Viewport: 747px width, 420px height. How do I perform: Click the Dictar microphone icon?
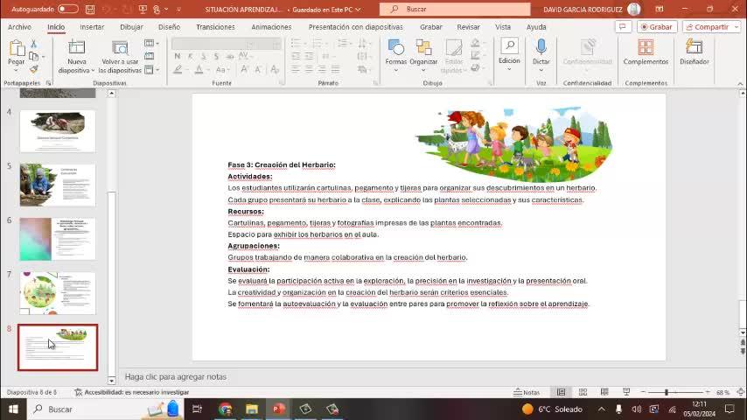(541, 47)
